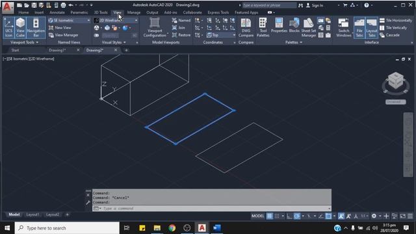Click Join viewports button
416x234 pixels.
pyautogui.click(x=179, y=27)
